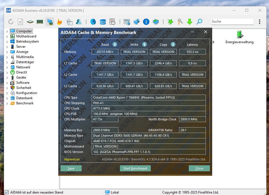Select Konfiguration in the tree
The width and height of the screenshot is (269, 195).
coord(27,93)
